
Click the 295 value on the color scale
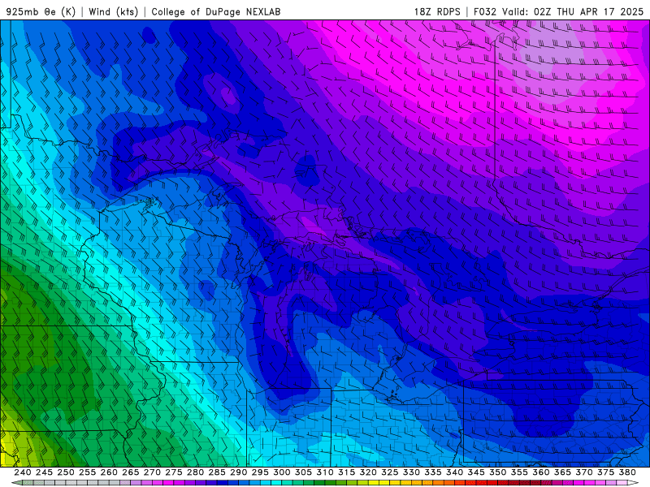[x=260, y=472]
